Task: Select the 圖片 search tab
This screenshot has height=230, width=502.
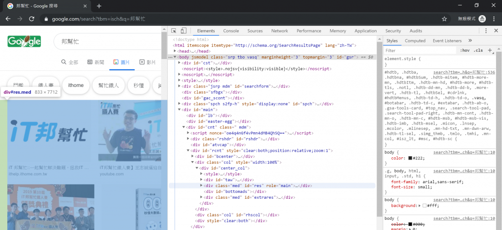Action: point(122,62)
